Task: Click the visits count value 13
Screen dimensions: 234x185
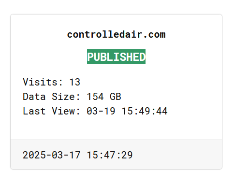Action: pos(74,82)
